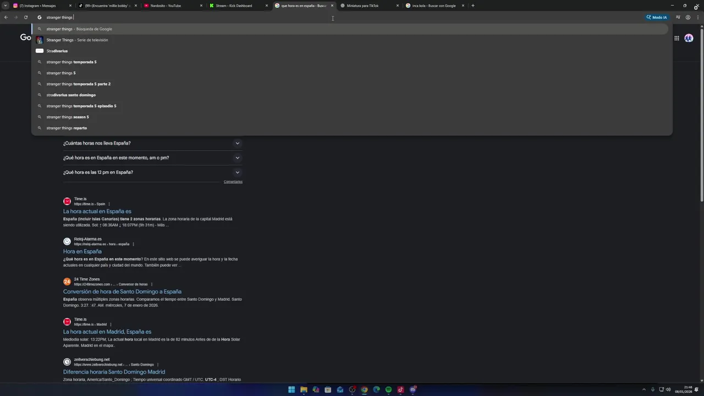Open more options for Reloj-Alarma.es result
This screenshot has width=704, height=396.
click(x=133, y=244)
